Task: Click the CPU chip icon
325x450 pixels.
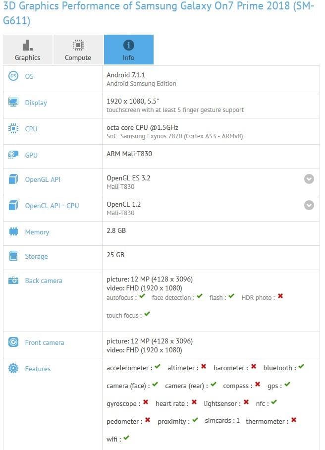Action: click(13, 128)
